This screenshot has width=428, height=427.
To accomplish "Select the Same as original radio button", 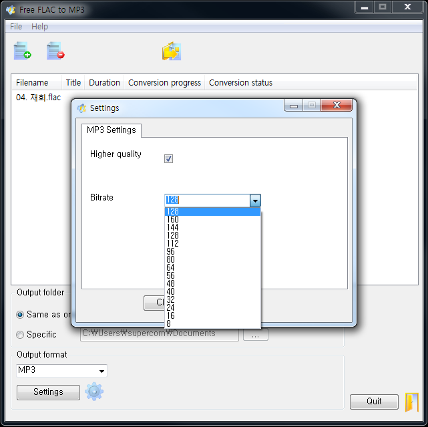I will 20,315.
